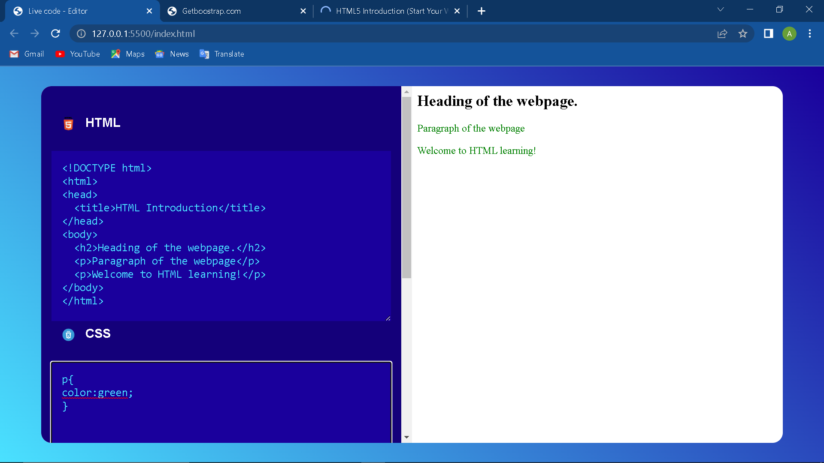Image resolution: width=824 pixels, height=463 pixels.
Task: Close the Live code - Editor tab
Action: 149,11
